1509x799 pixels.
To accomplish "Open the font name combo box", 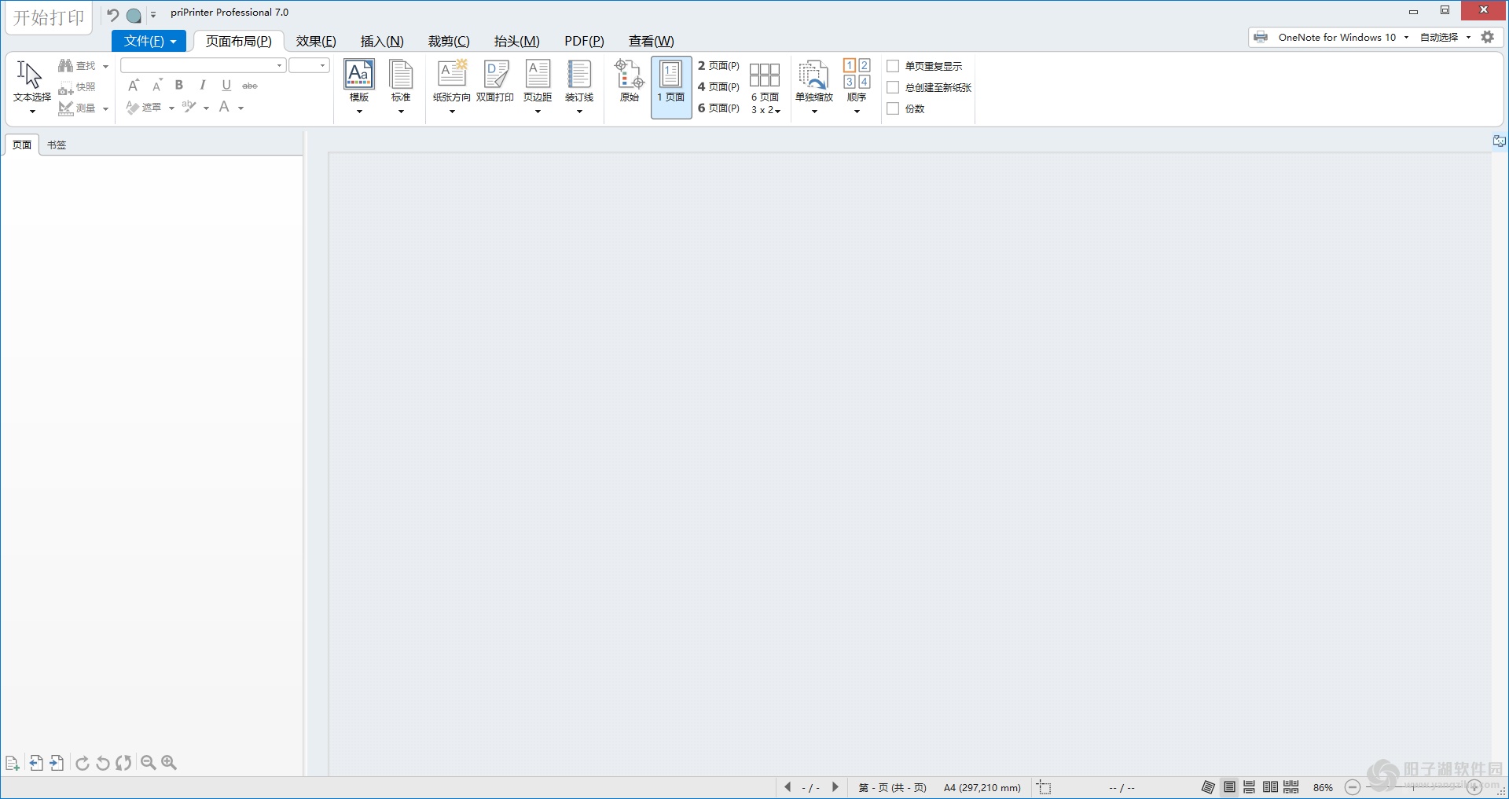I will (x=200, y=65).
